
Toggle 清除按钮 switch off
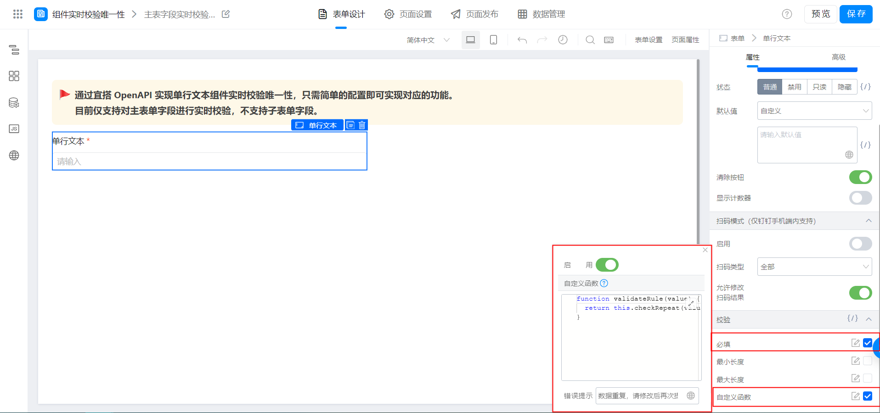click(860, 177)
